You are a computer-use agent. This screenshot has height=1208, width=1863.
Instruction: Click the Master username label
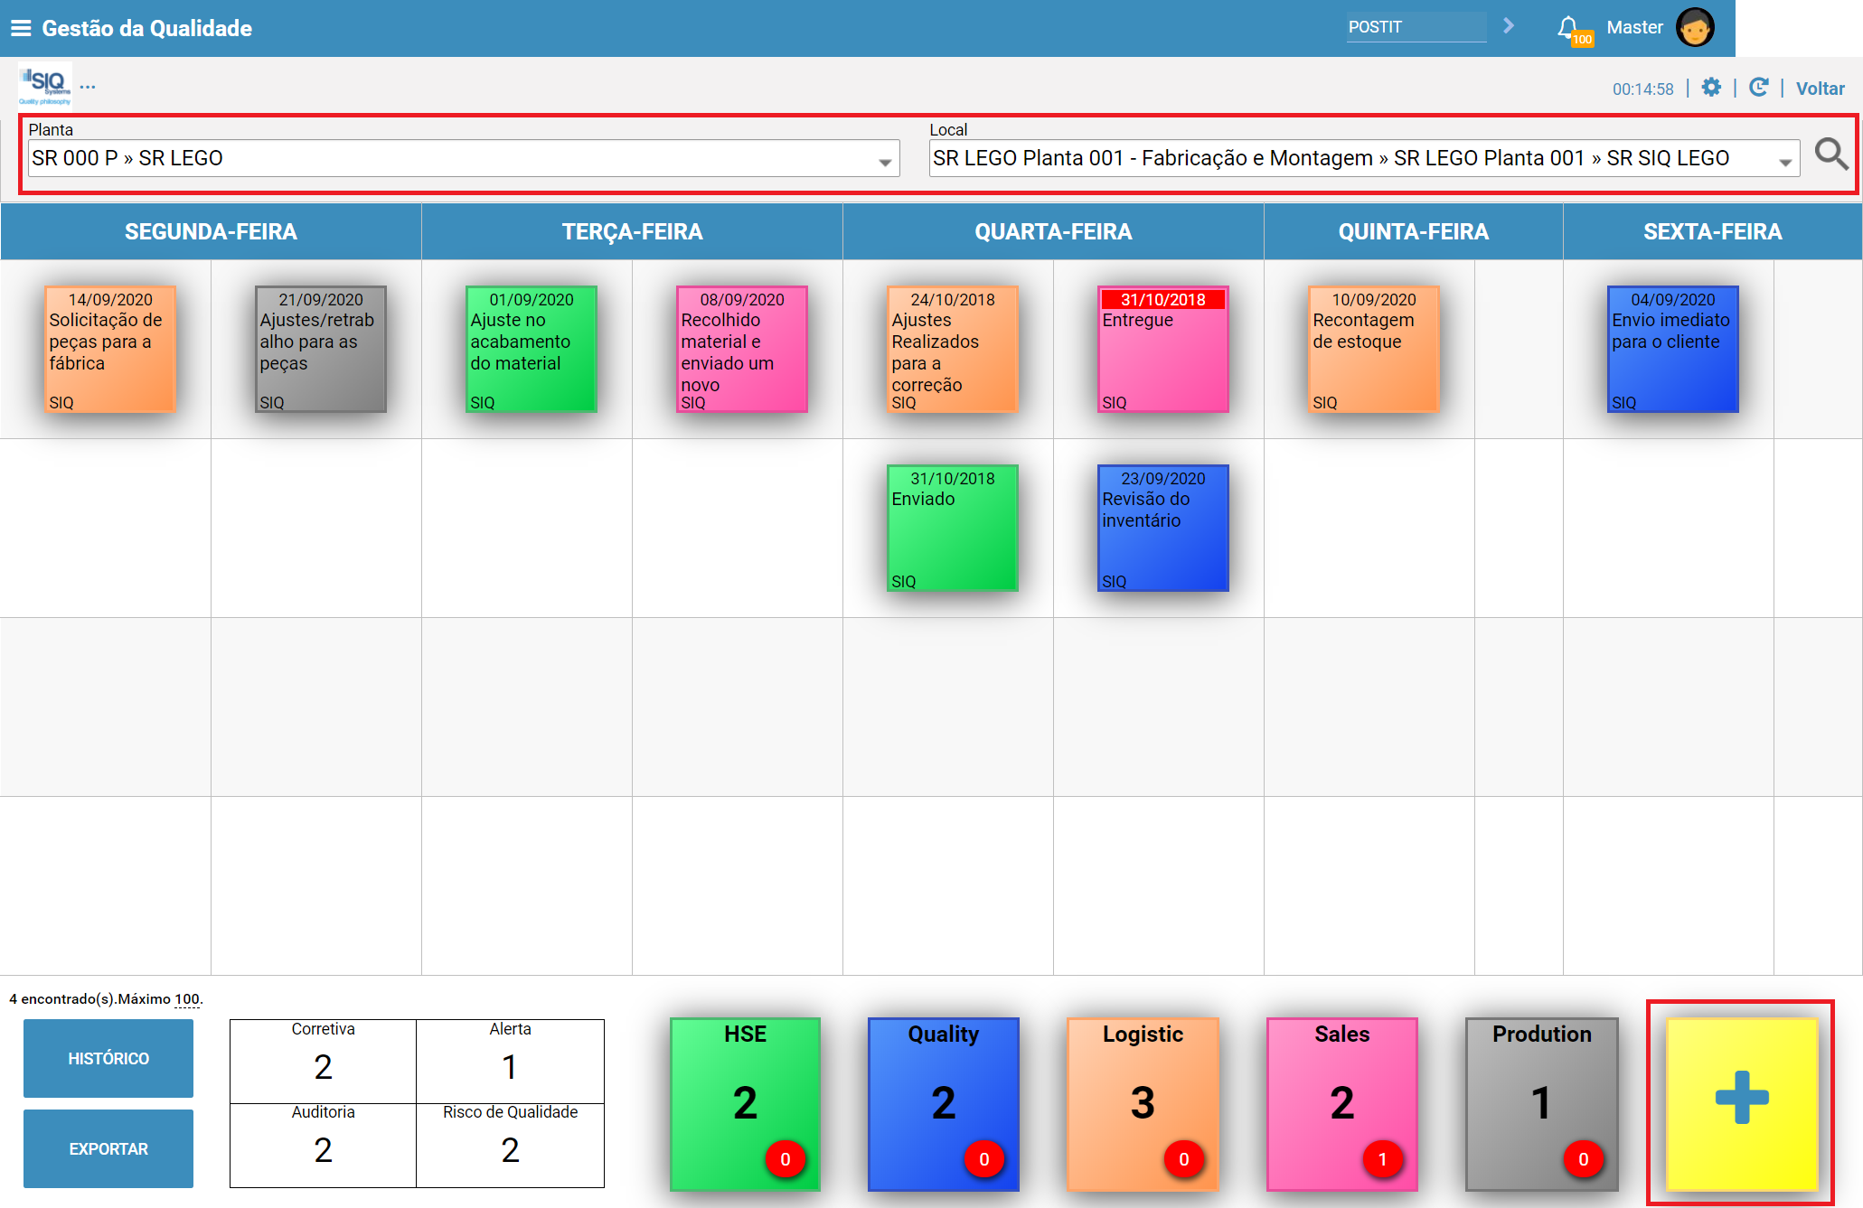[1634, 27]
